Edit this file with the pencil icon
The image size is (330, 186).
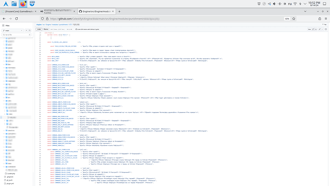pyautogui.click(x=319, y=29)
